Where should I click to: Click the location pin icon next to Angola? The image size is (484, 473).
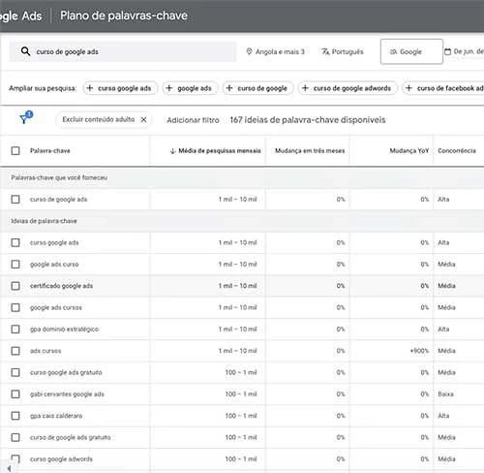point(249,51)
